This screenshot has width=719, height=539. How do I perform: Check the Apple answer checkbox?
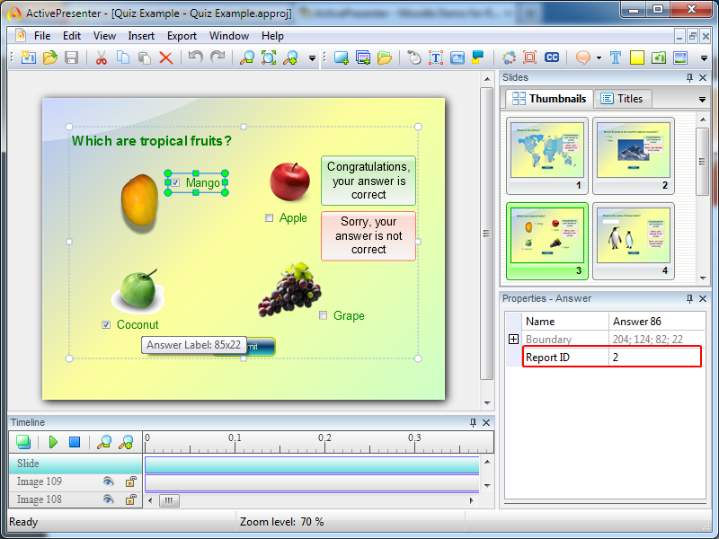coord(269,217)
